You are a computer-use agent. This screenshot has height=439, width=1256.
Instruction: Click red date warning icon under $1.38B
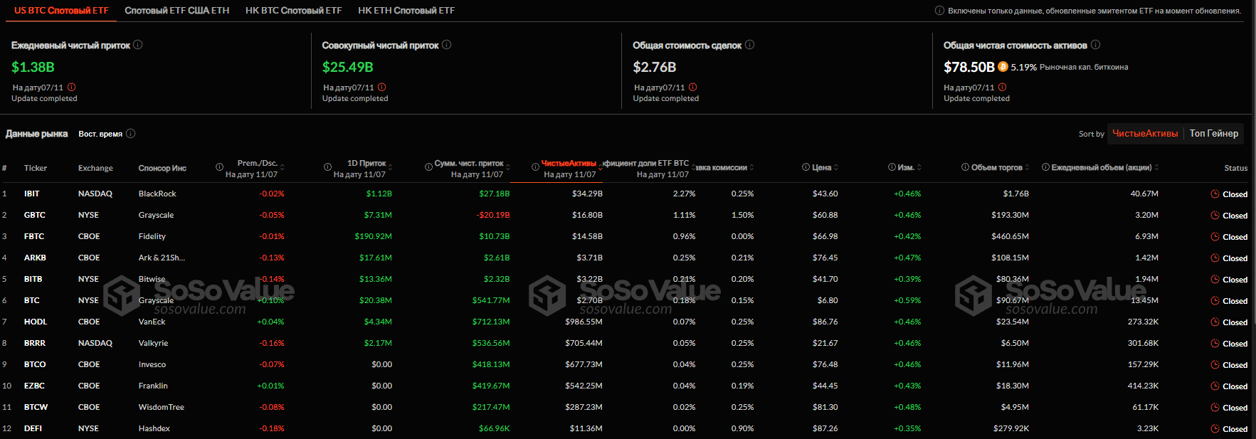72,88
